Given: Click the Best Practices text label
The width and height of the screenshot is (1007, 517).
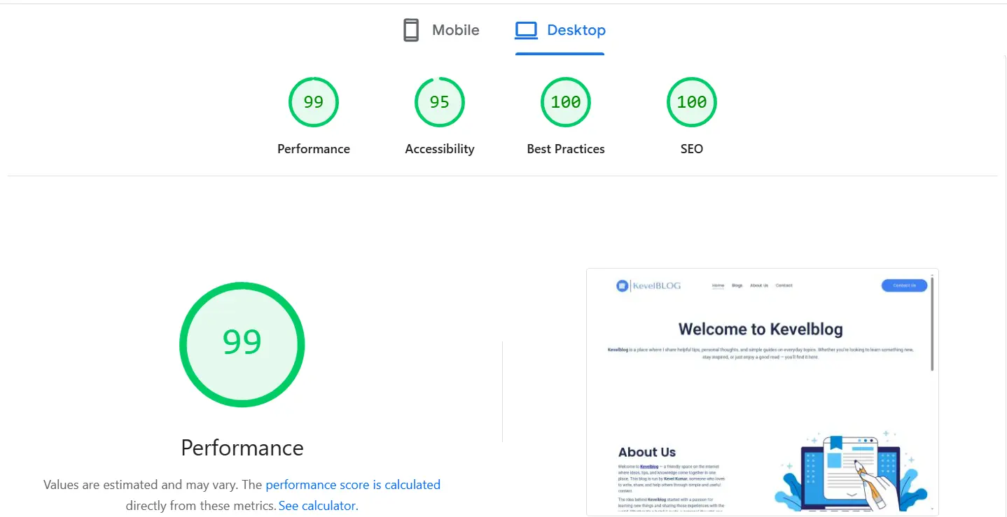Looking at the screenshot, I should click(x=566, y=149).
